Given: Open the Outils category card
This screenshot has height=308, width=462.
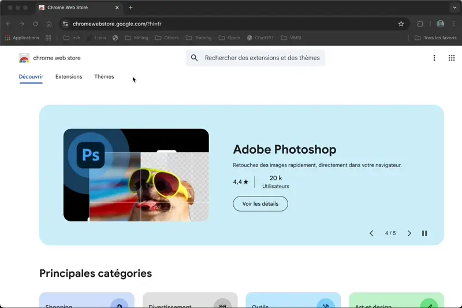Looking at the screenshot, I should [293, 300].
